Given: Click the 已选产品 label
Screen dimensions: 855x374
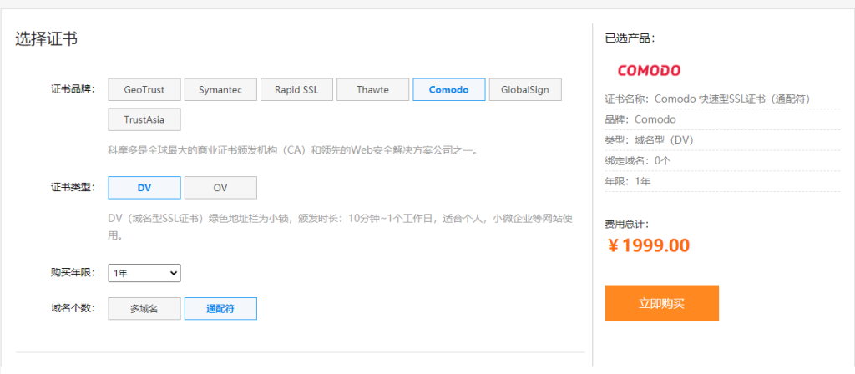Looking at the screenshot, I should [630, 38].
